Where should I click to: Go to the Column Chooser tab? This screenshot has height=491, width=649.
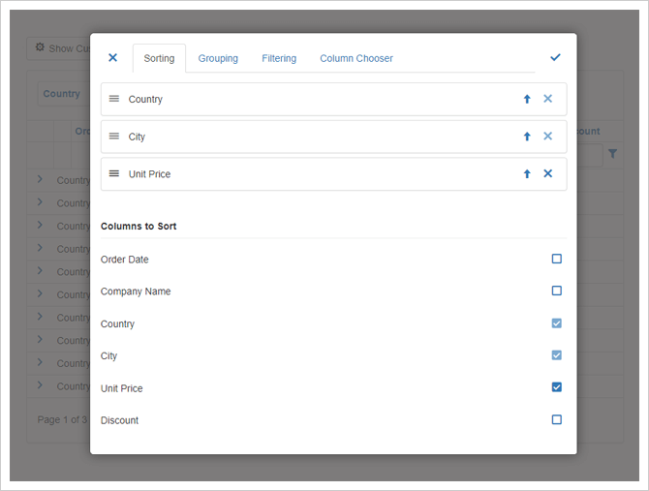pyautogui.click(x=356, y=58)
